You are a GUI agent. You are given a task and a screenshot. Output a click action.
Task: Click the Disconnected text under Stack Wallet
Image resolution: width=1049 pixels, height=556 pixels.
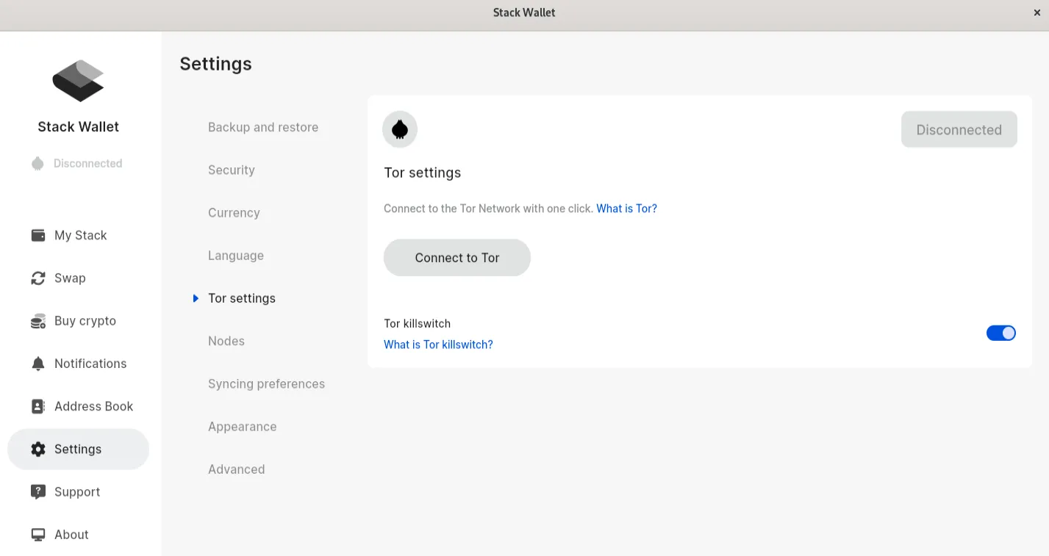(88, 163)
